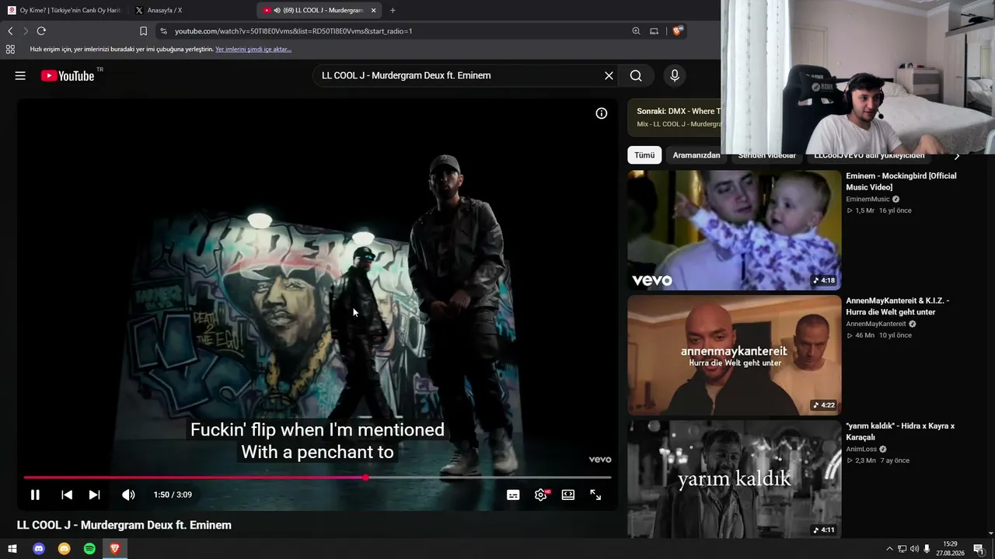Select the 'Tümü' filter chip

click(644, 155)
